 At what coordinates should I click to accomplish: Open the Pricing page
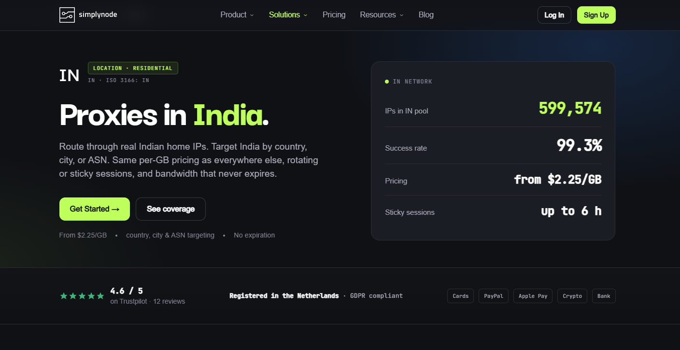(334, 15)
